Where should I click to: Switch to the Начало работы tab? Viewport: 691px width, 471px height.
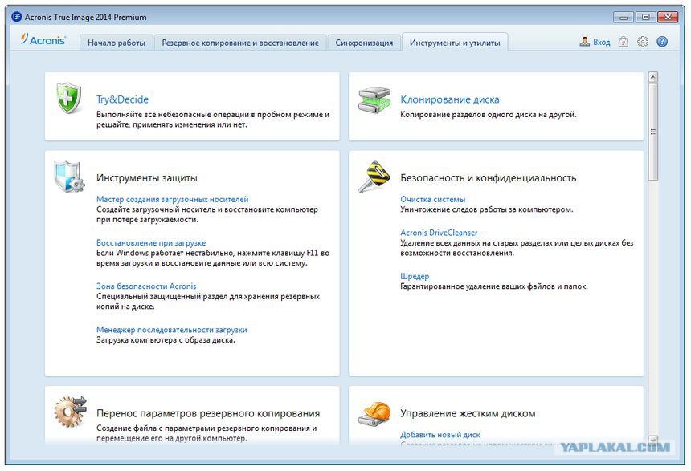pos(117,43)
